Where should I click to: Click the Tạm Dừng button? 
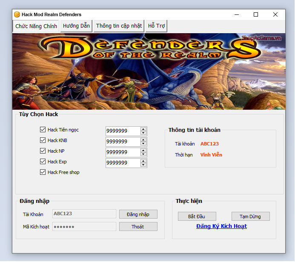pos(251,216)
